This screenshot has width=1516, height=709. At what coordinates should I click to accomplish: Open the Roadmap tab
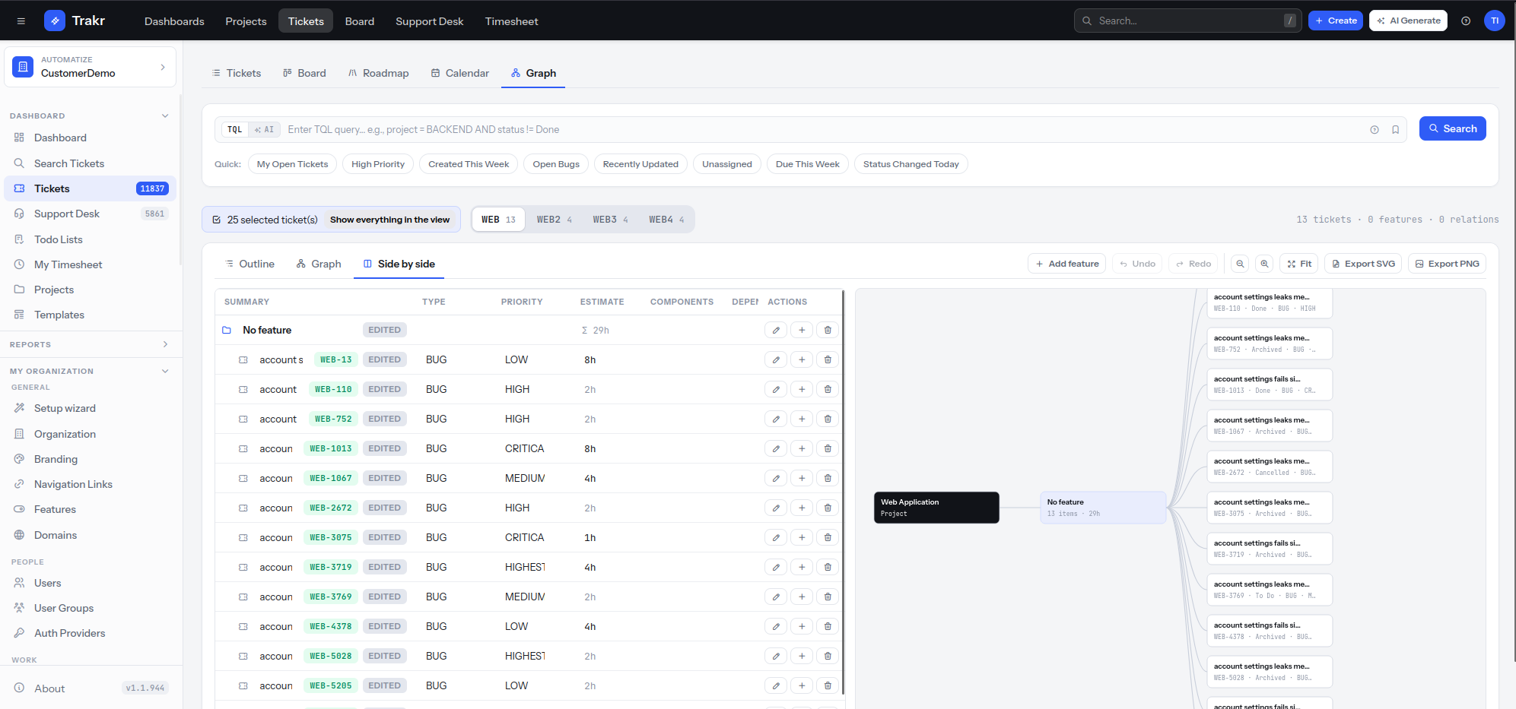click(x=379, y=73)
